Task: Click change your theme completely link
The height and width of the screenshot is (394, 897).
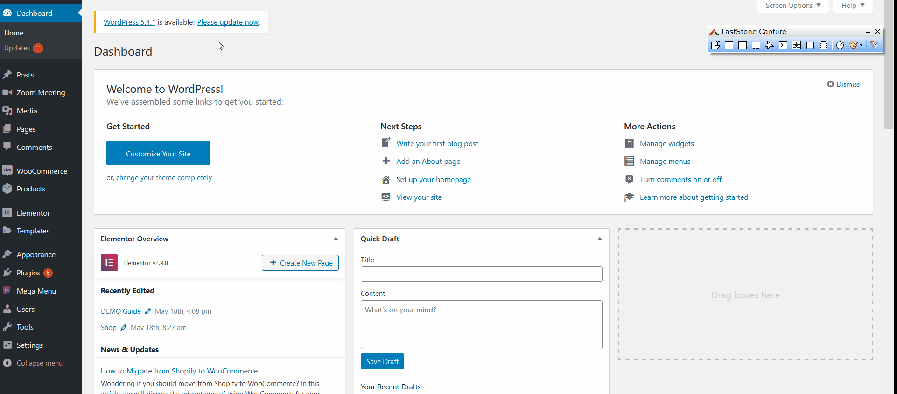Action: (164, 178)
